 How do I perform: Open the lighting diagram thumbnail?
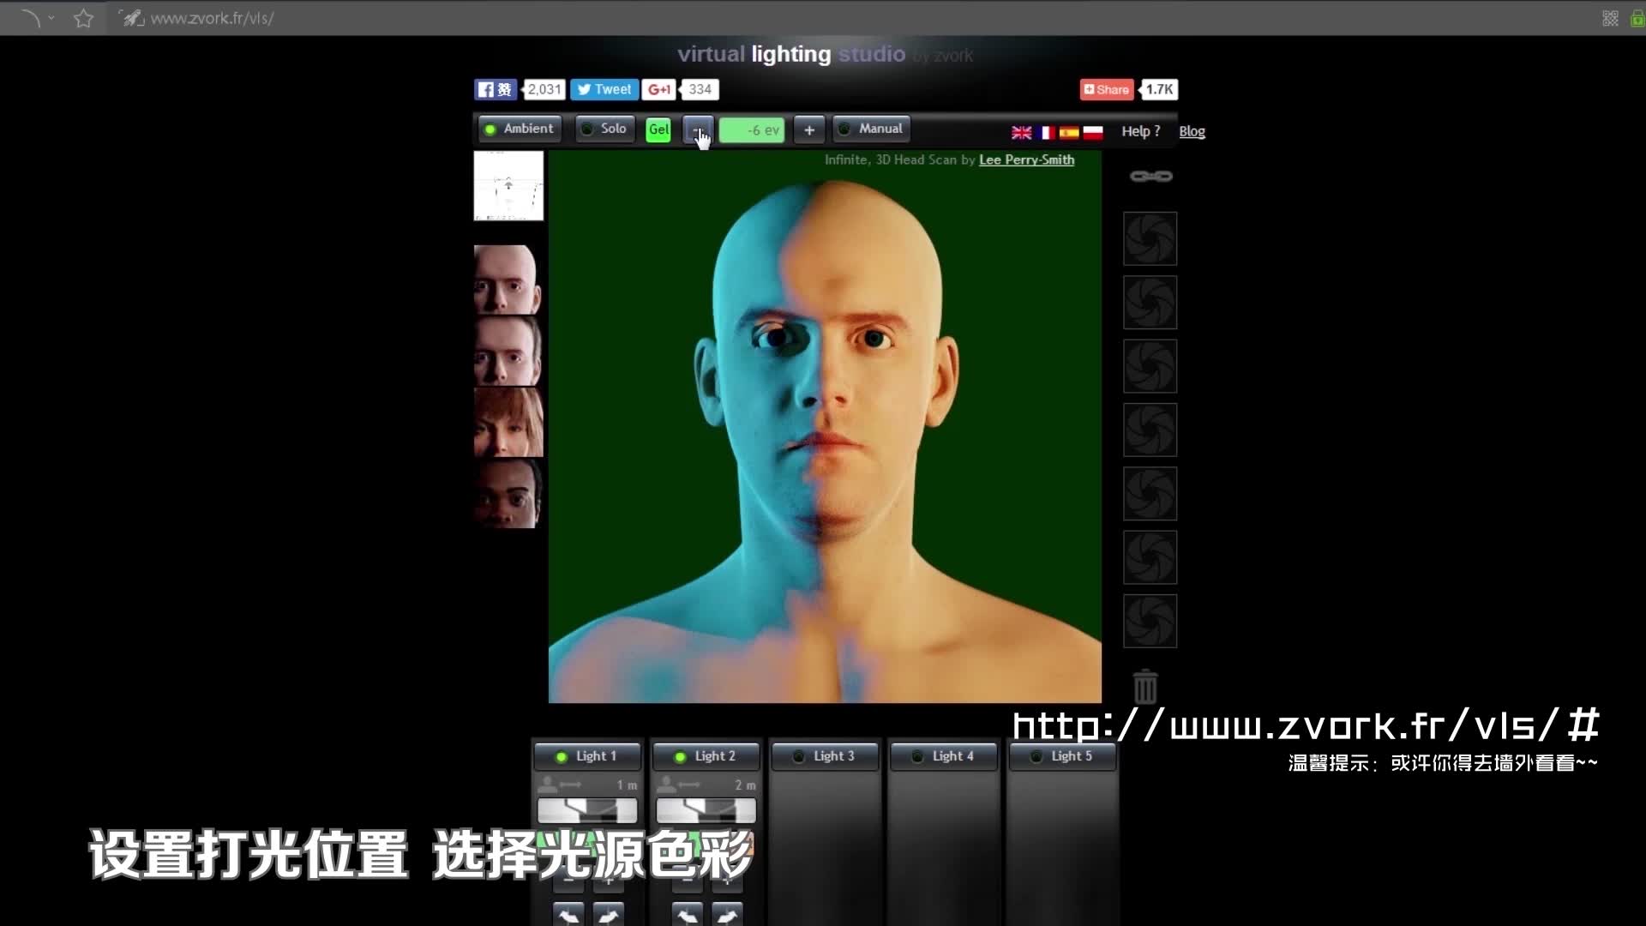[x=508, y=186]
